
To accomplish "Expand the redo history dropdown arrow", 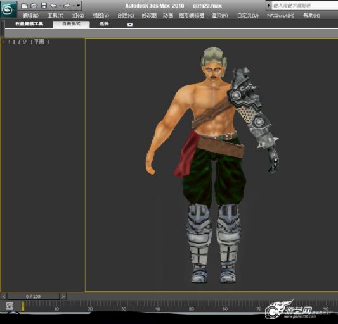I will click(74, 6).
